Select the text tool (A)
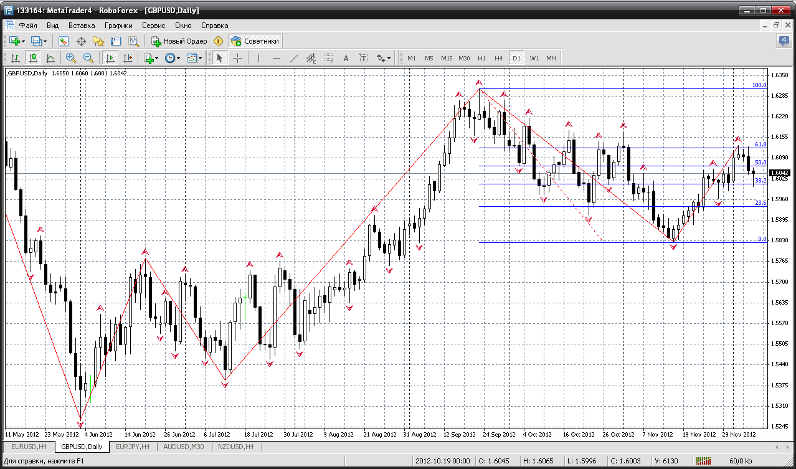 coord(346,58)
